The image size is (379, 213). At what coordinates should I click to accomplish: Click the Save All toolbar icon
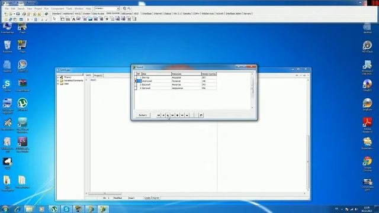coord(24,14)
